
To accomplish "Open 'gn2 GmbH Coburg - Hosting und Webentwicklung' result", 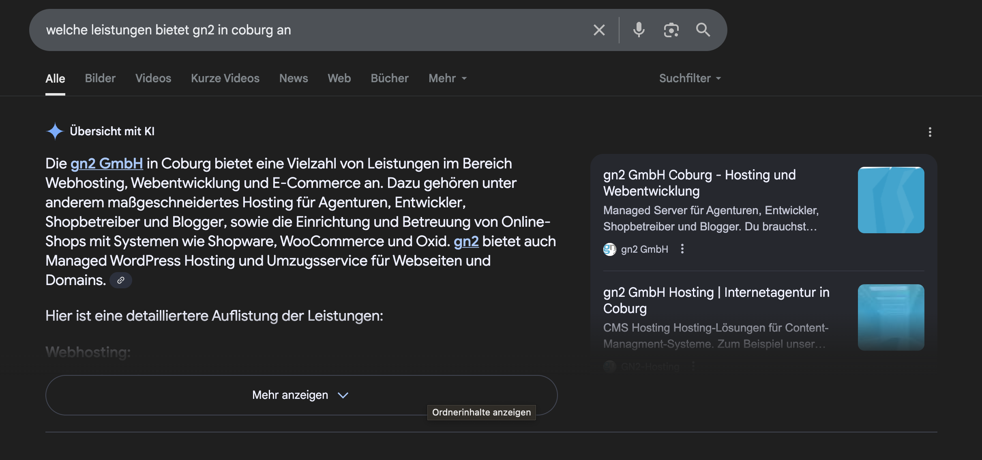I will point(699,183).
